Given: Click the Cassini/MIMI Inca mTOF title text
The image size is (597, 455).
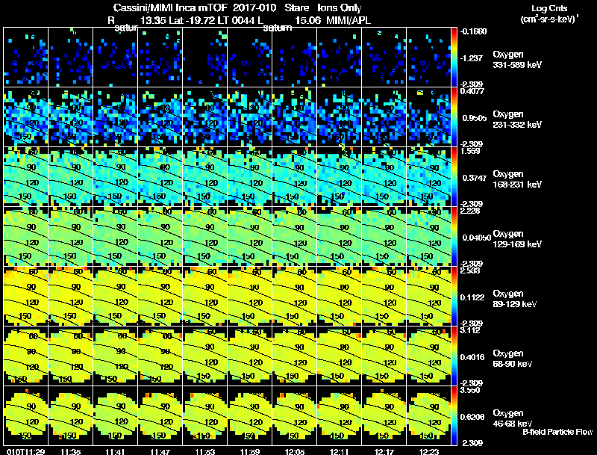Looking at the screenshot, I should tap(170, 8).
